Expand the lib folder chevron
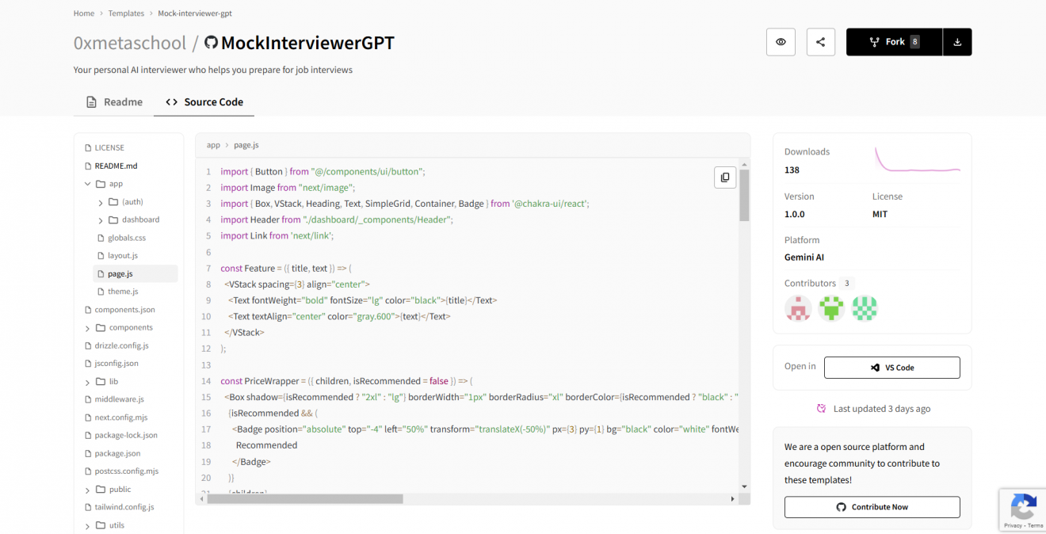The height and width of the screenshot is (534, 1046). [87, 382]
